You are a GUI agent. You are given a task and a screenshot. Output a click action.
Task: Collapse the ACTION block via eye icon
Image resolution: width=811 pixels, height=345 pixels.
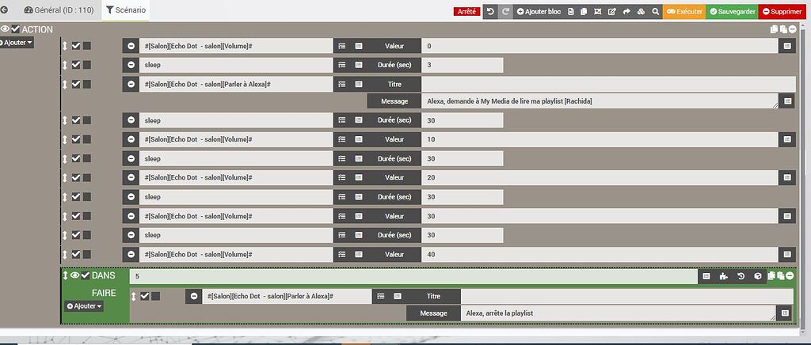(5, 29)
